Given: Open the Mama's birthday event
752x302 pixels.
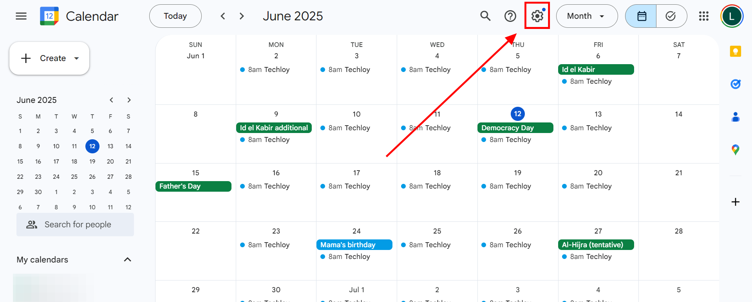Looking at the screenshot, I should click(x=354, y=245).
